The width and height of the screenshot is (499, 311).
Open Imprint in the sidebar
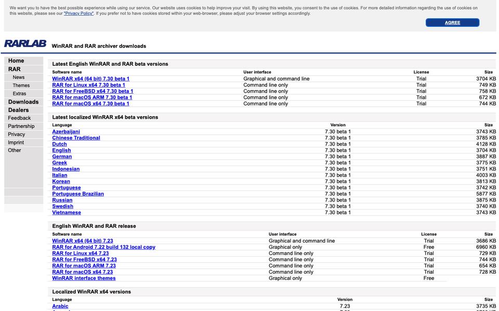[x=16, y=143]
